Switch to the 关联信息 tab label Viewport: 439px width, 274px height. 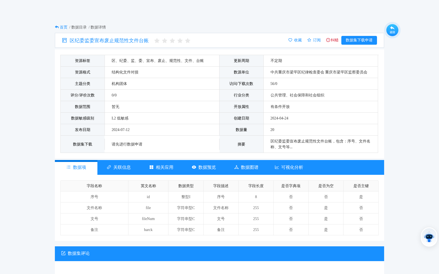pyautogui.click(x=122, y=167)
